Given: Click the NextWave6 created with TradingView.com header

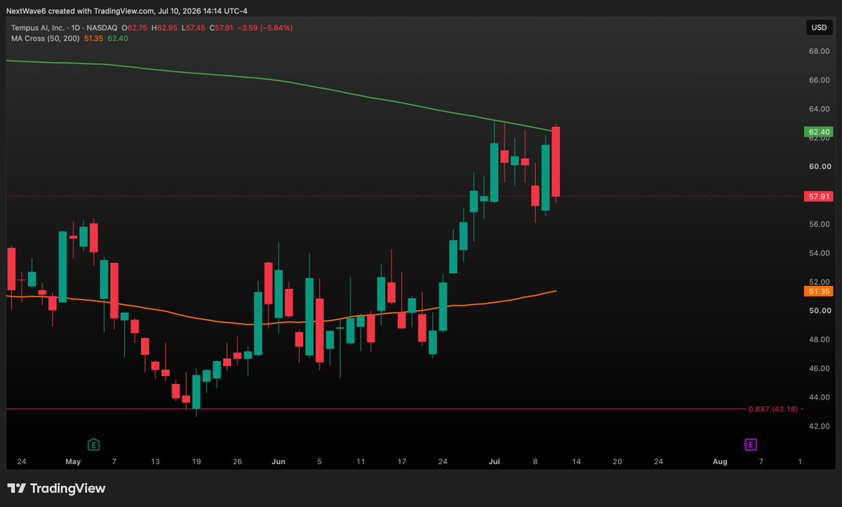Looking at the screenshot, I should 126,11.
